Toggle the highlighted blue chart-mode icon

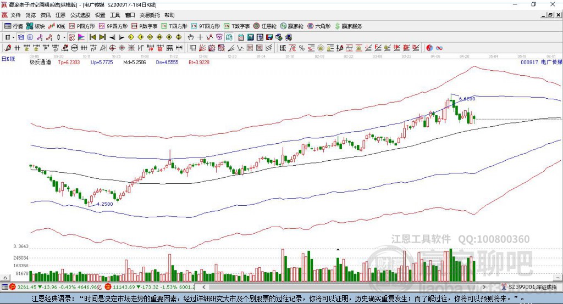[x=21, y=37]
